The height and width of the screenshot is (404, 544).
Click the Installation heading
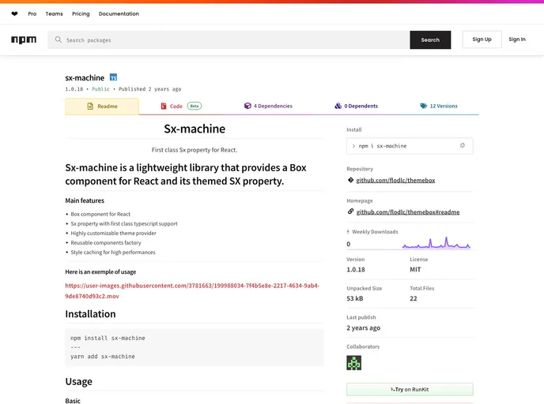tap(90, 314)
